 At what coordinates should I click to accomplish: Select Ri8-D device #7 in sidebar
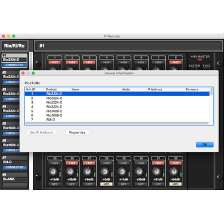pyautogui.click(x=15, y=163)
